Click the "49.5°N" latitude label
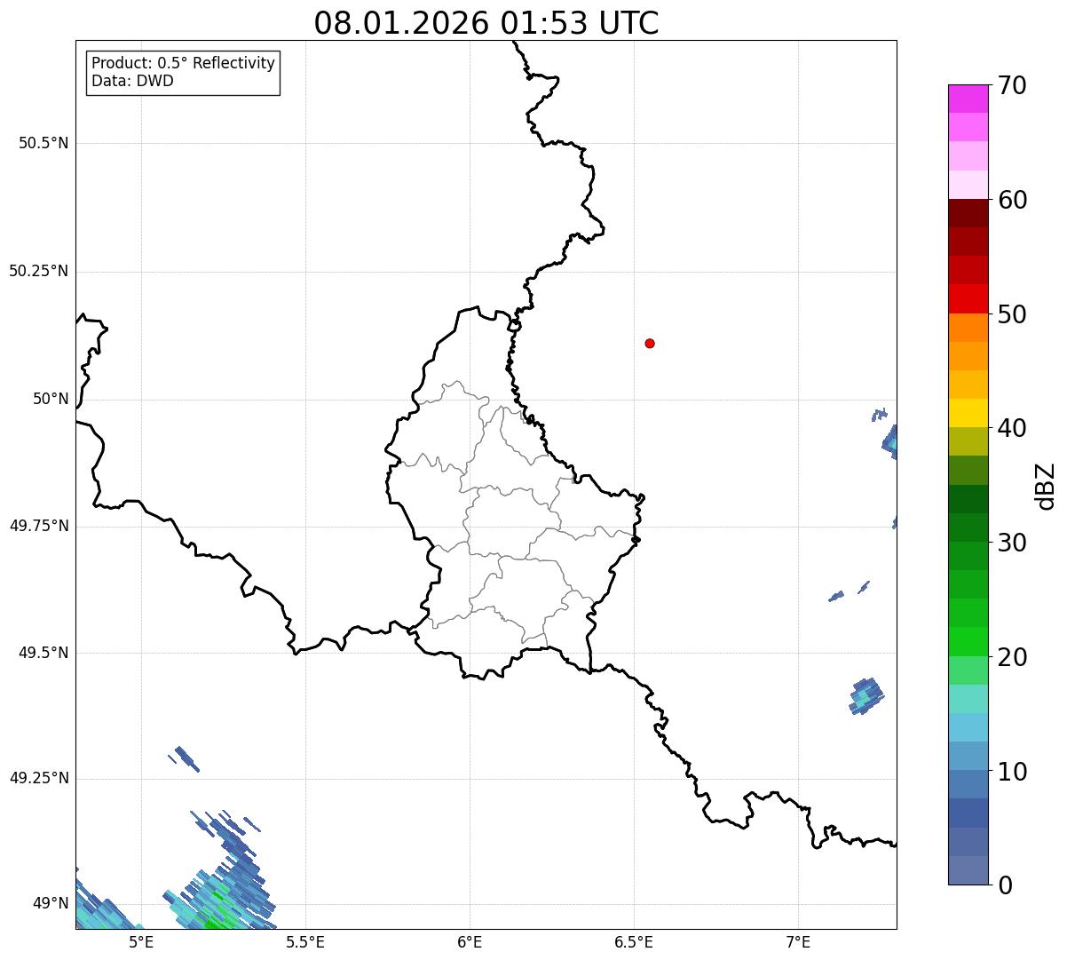 point(43,653)
